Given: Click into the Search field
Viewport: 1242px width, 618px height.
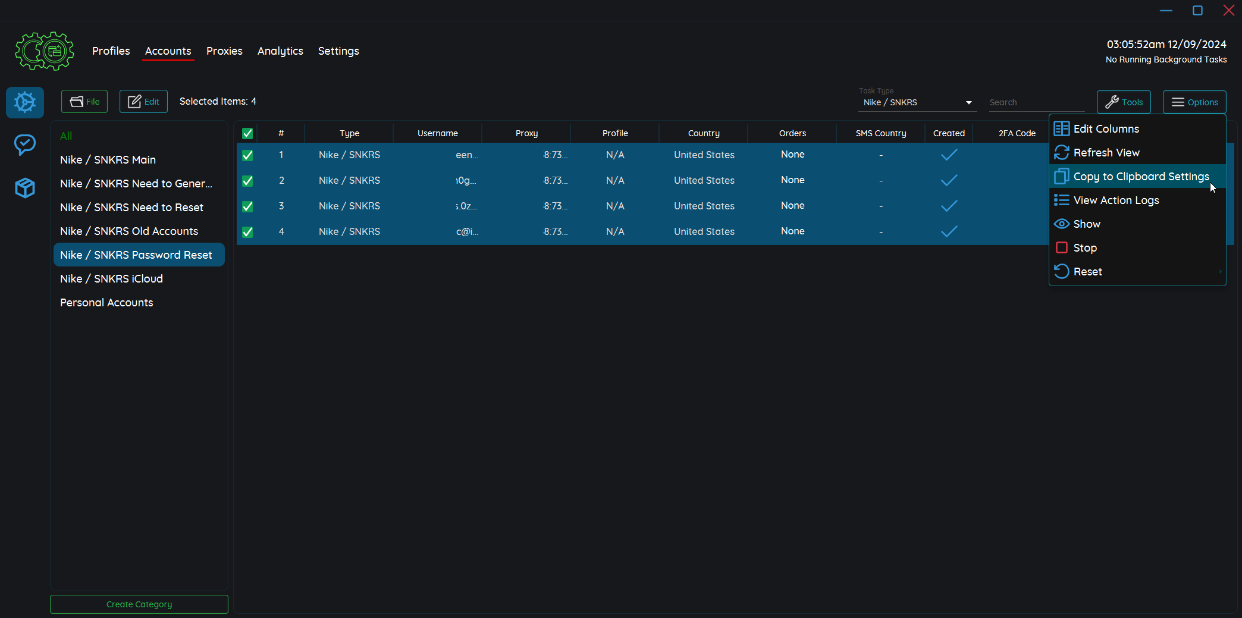Looking at the screenshot, I should pos(1035,102).
